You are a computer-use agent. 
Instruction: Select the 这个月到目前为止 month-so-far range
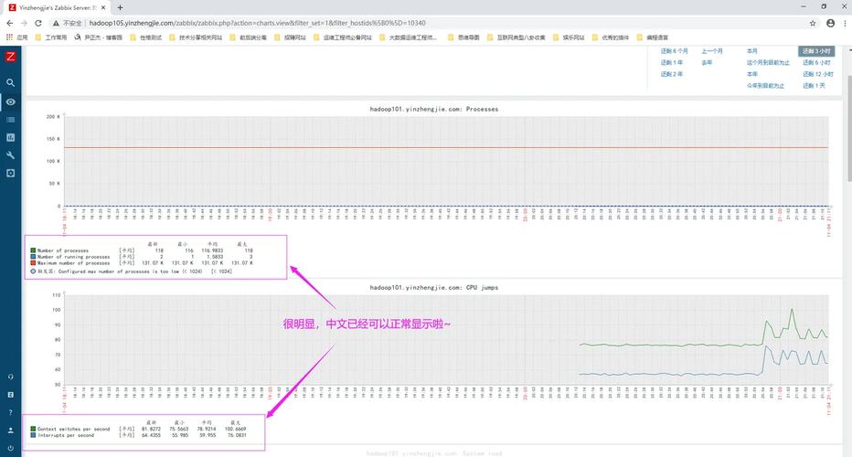768,62
